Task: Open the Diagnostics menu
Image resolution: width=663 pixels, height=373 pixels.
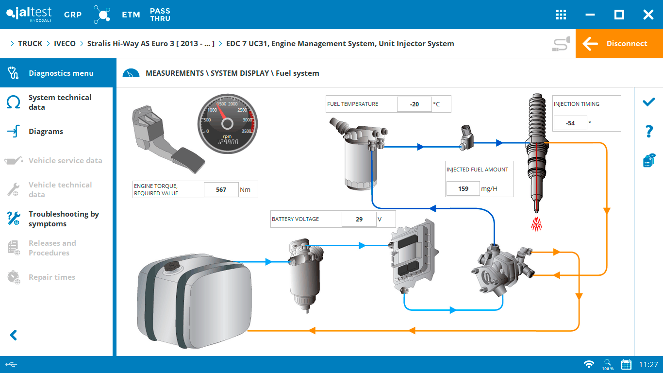Action: 61,73
